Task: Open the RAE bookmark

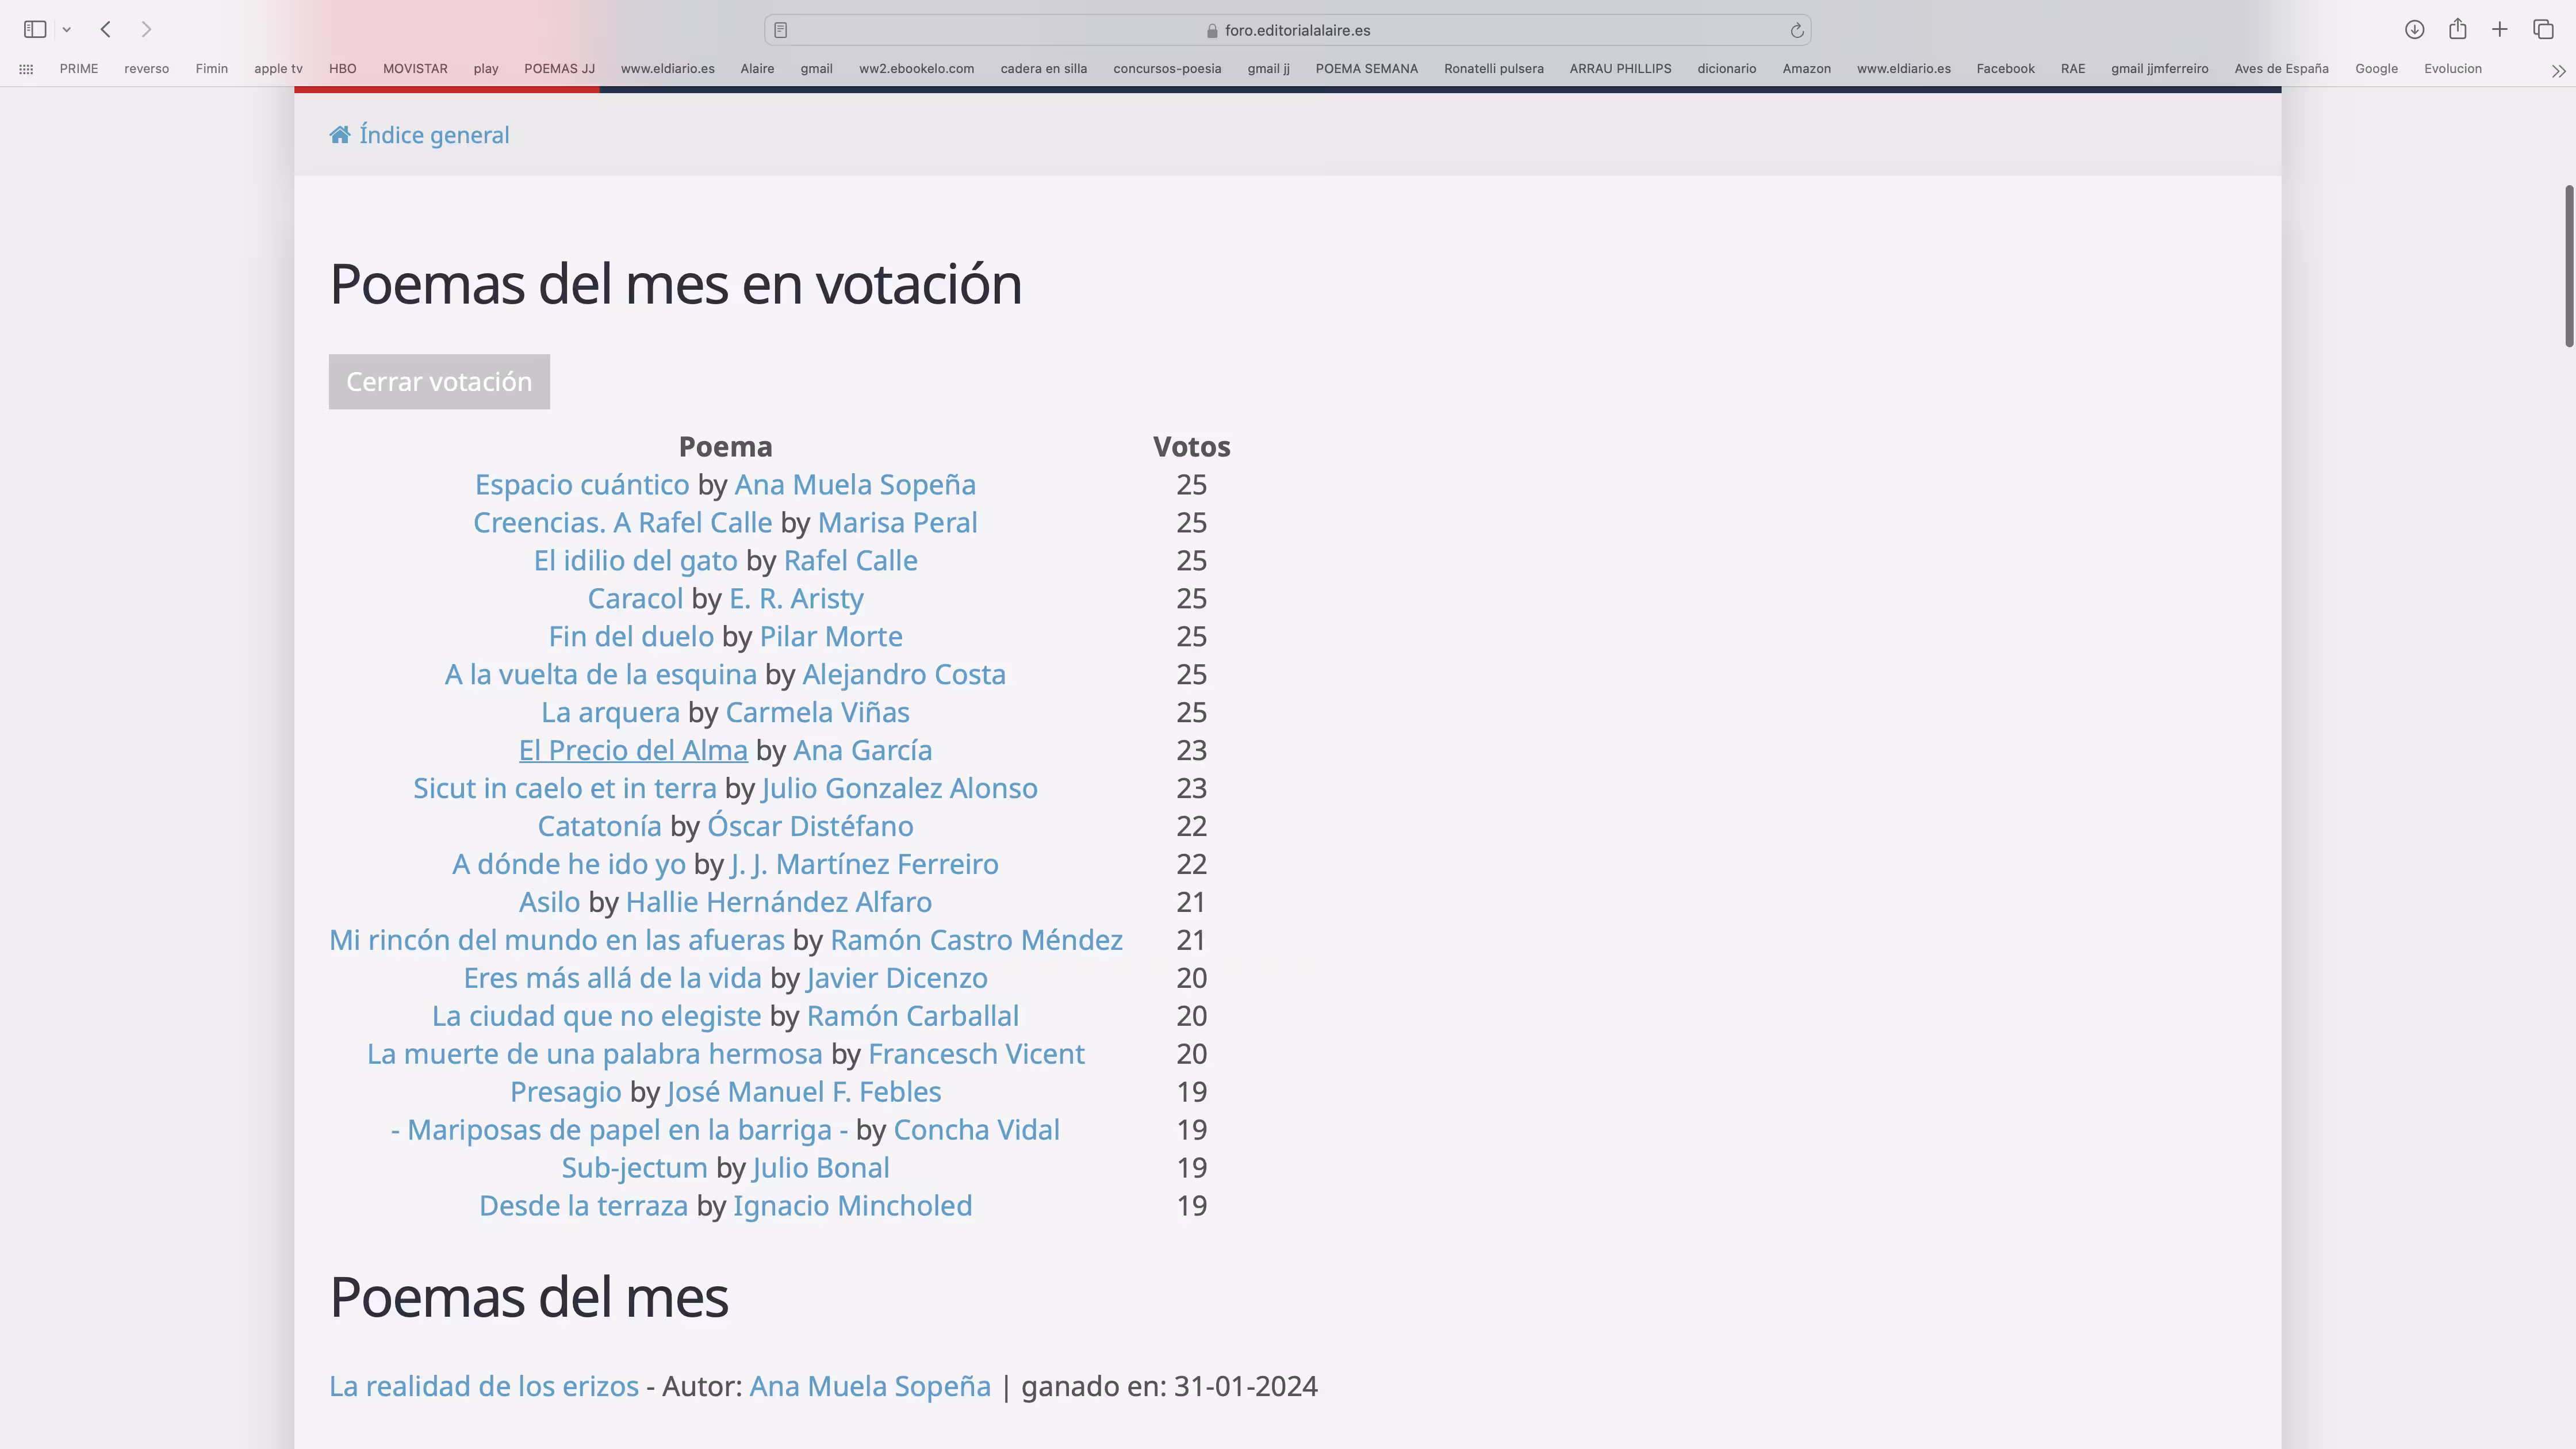Action: [x=2072, y=69]
